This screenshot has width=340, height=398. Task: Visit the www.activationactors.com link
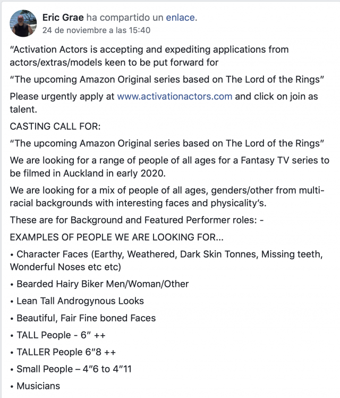click(x=174, y=96)
